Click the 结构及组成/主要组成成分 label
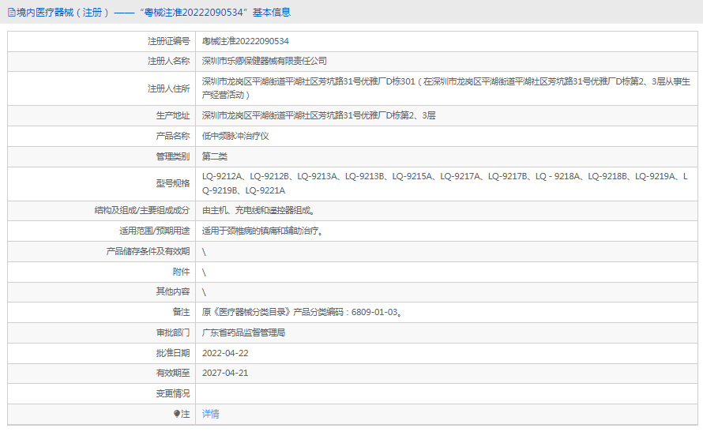The height and width of the screenshot is (432, 703). tap(141, 210)
